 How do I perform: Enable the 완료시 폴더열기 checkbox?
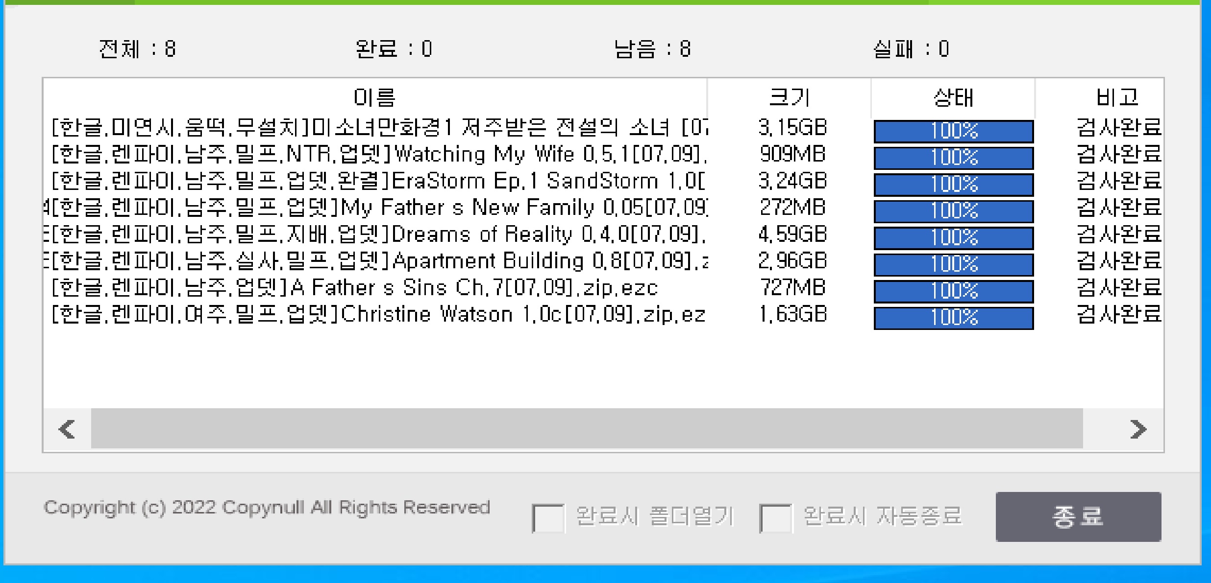[548, 517]
